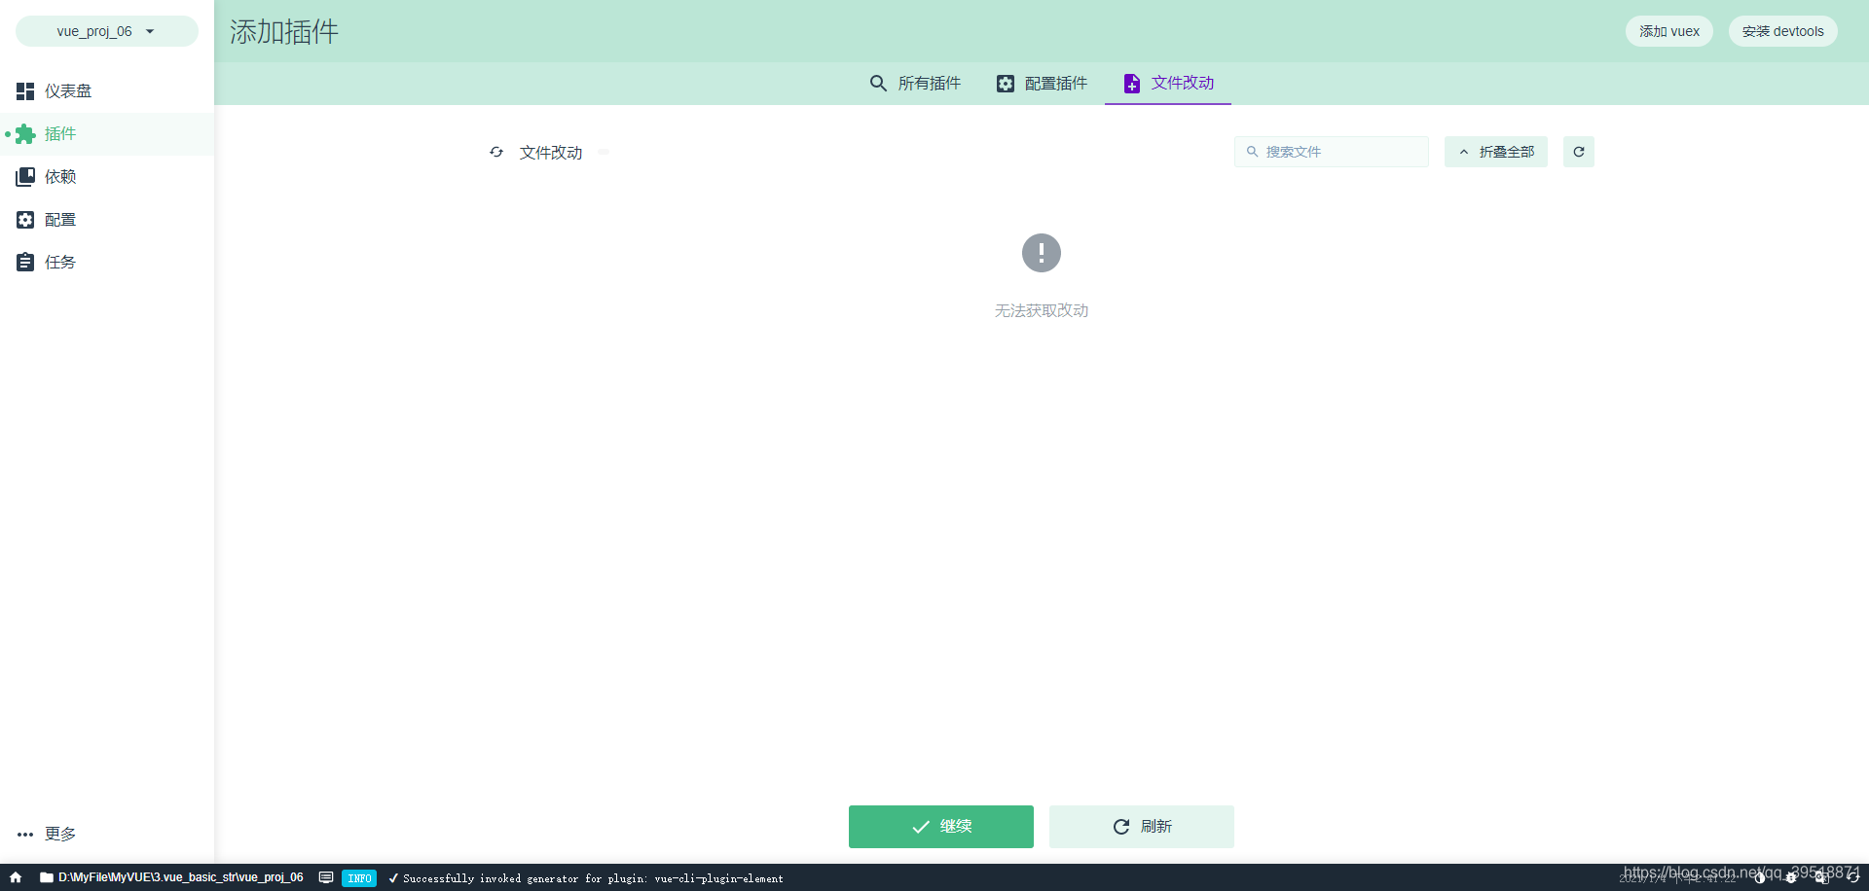Open the log console icon in status bar
The height and width of the screenshot is (891, 1869).
(x=326, y=877)
